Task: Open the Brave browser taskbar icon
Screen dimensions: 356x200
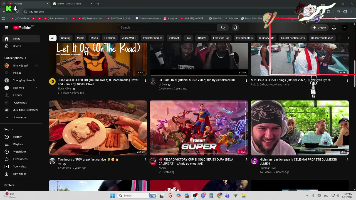Action: click(x=170, y=196)
